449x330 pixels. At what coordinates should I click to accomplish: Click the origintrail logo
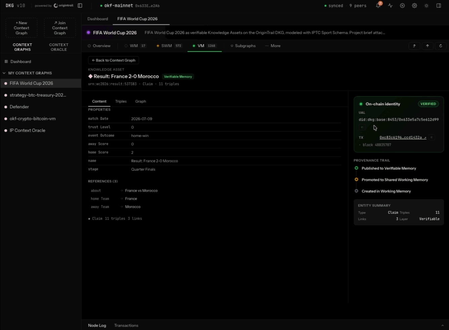tap(64, 6)
